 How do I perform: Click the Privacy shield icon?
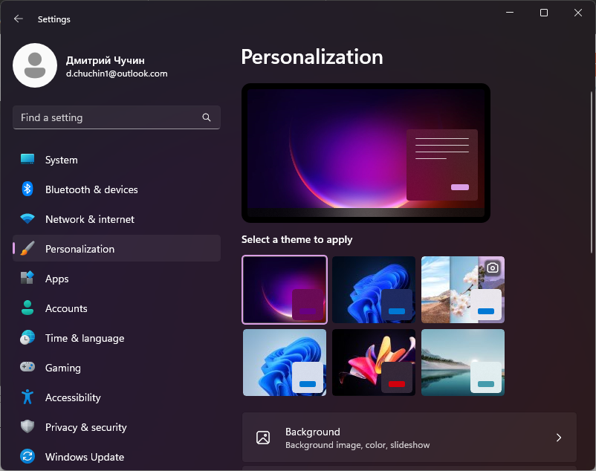[x=27, y=426]
